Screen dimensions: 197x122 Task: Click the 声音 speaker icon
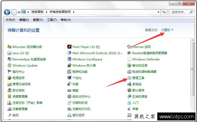129,109
